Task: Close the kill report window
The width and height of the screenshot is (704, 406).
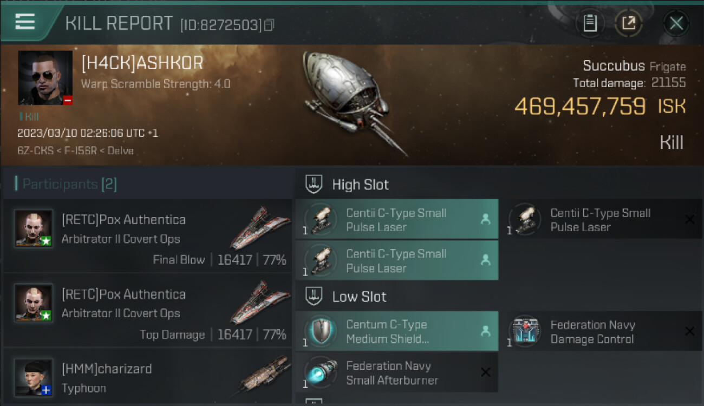Action: click(676, 23)
